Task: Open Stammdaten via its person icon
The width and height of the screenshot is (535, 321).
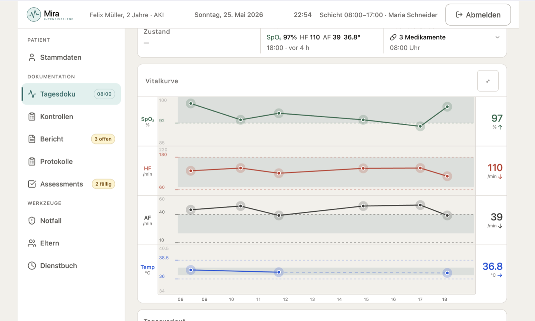Action: 32,58
